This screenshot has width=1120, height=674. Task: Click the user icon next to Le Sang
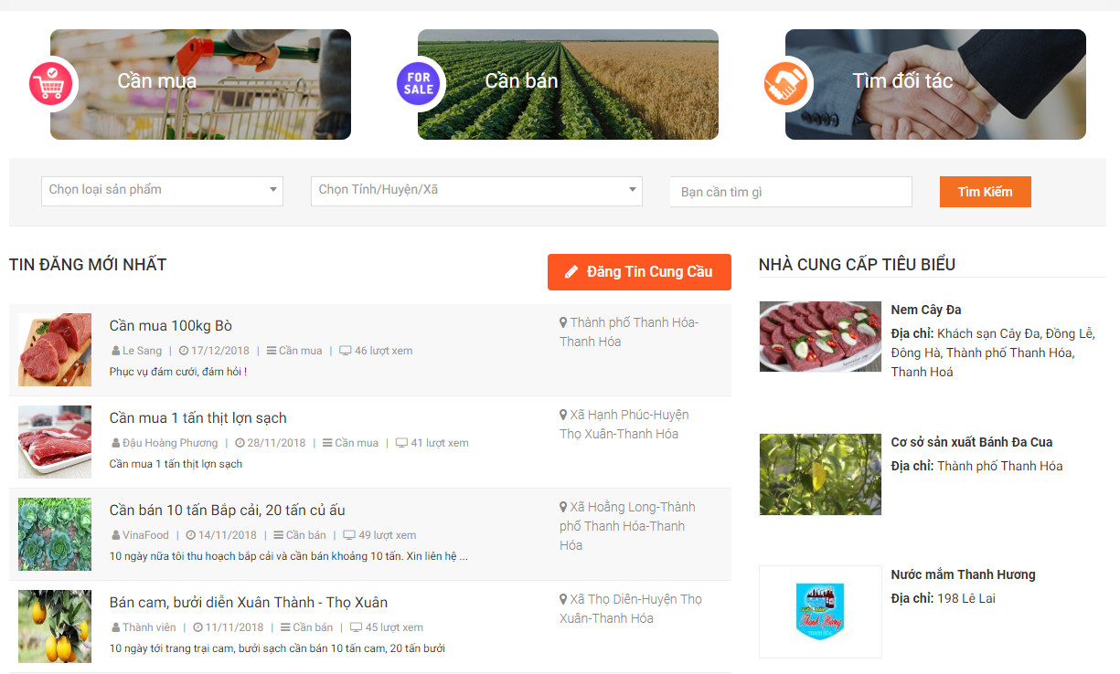tap(115, 351)
